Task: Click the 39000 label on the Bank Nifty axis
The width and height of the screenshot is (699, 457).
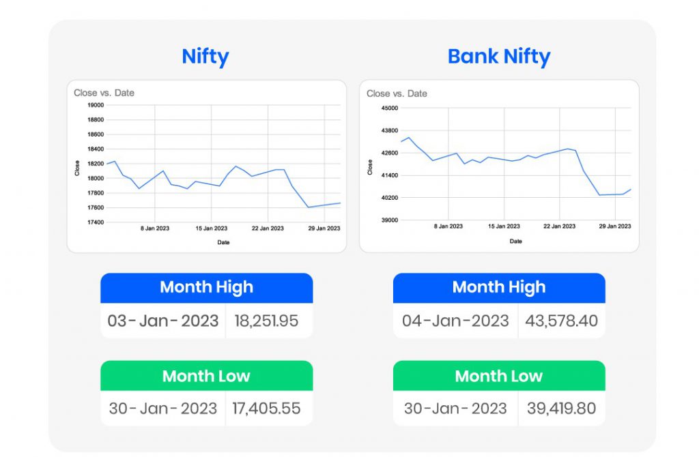Action: [389, 220]
